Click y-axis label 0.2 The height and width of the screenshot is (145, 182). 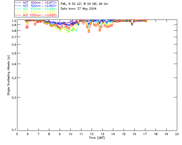(x=14, y=97)
